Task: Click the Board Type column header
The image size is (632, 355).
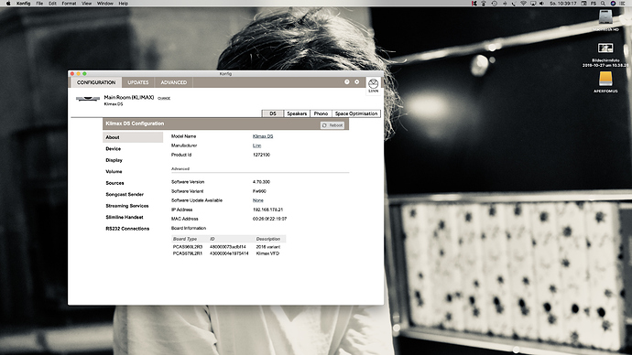Action: point(185,239)
